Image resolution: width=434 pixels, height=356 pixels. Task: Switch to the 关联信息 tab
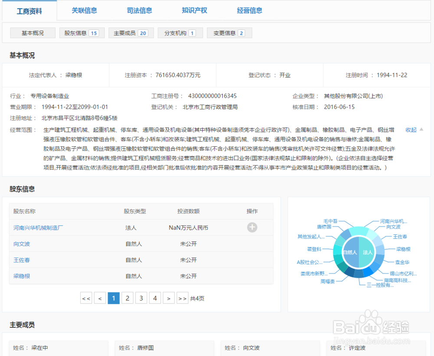pyautogui.click(x=84, y=11)
